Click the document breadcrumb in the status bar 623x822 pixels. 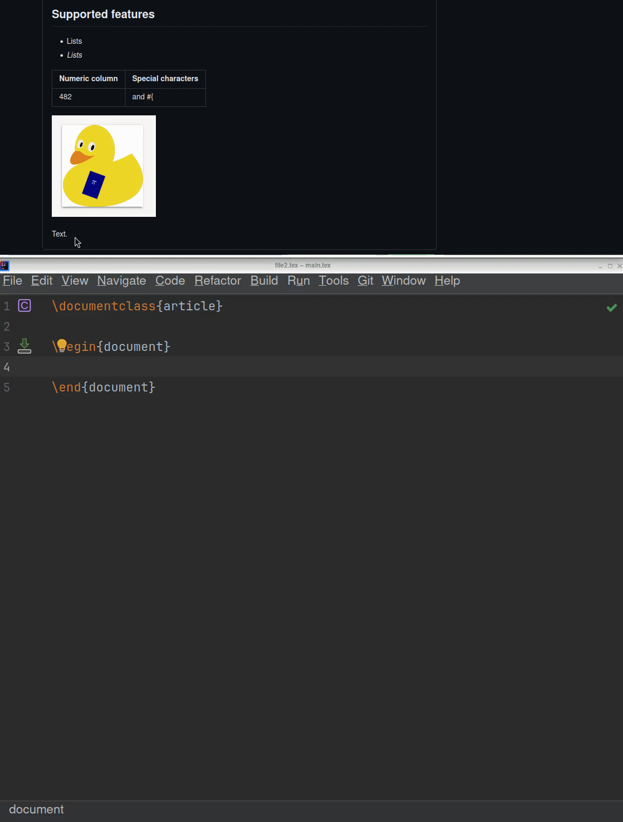[x=36, y=809]
